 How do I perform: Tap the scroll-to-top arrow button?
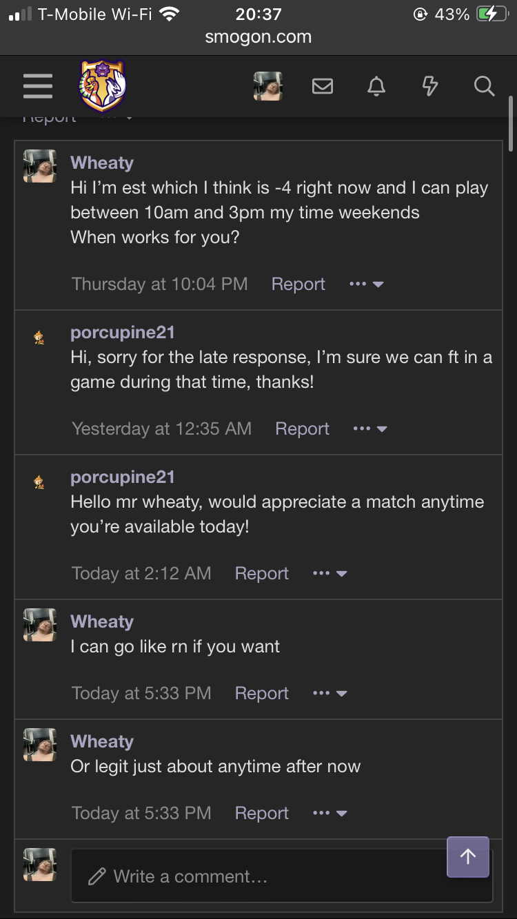(x=468, y=856)
